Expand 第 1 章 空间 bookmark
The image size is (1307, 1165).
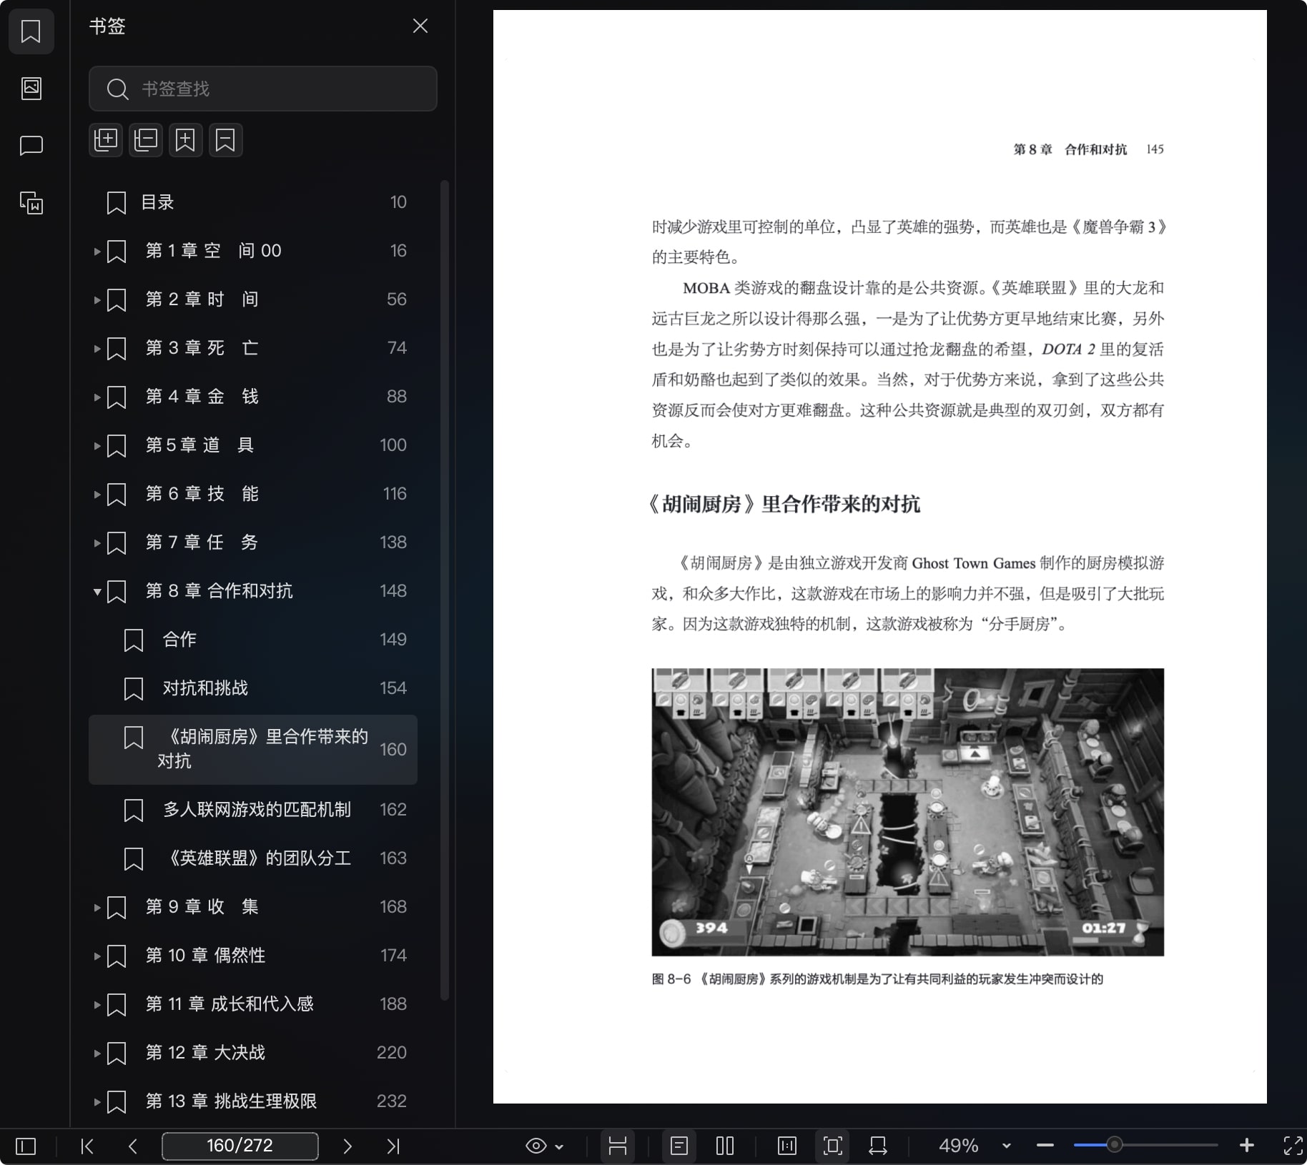pyautogui.click(x=97, y=251)
